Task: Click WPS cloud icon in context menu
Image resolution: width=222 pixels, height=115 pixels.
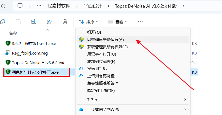Action: pos(81,109)
